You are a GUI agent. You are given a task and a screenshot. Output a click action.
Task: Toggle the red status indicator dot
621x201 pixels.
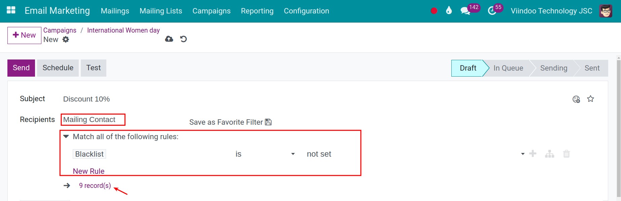(434, 10)
